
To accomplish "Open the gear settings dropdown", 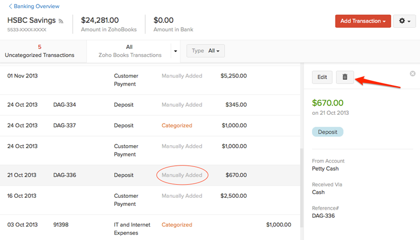I will [x=404, y=21].
